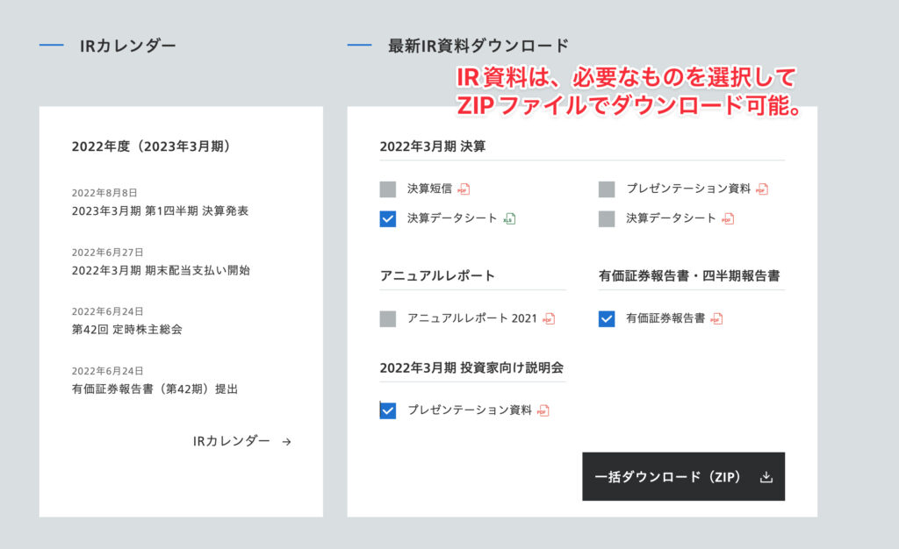The width and height of the screenshot is (899, 549).
Task: Open the IRカレンダー link with arrow
Action: (x=242, y=441)
